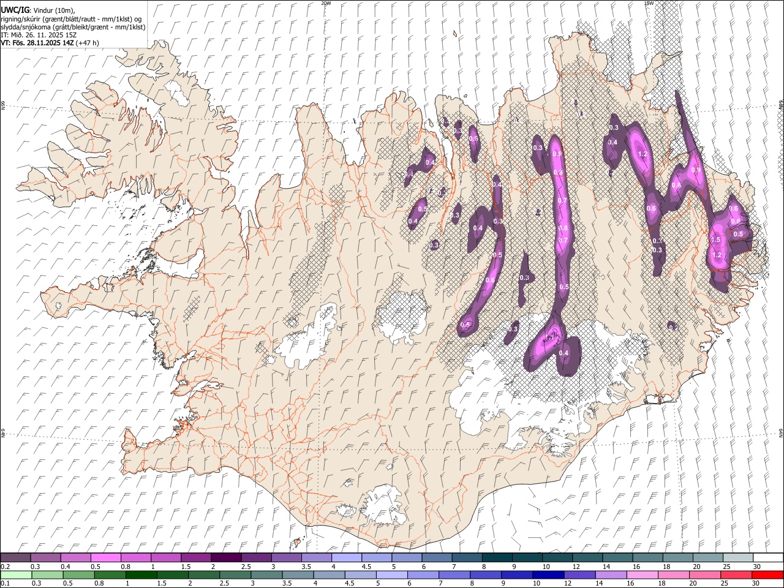The width and height of the screenshot is (784, 588).
Task: Select the darkest green 1 mm rain swatch
Action: (x=141, y=575)
